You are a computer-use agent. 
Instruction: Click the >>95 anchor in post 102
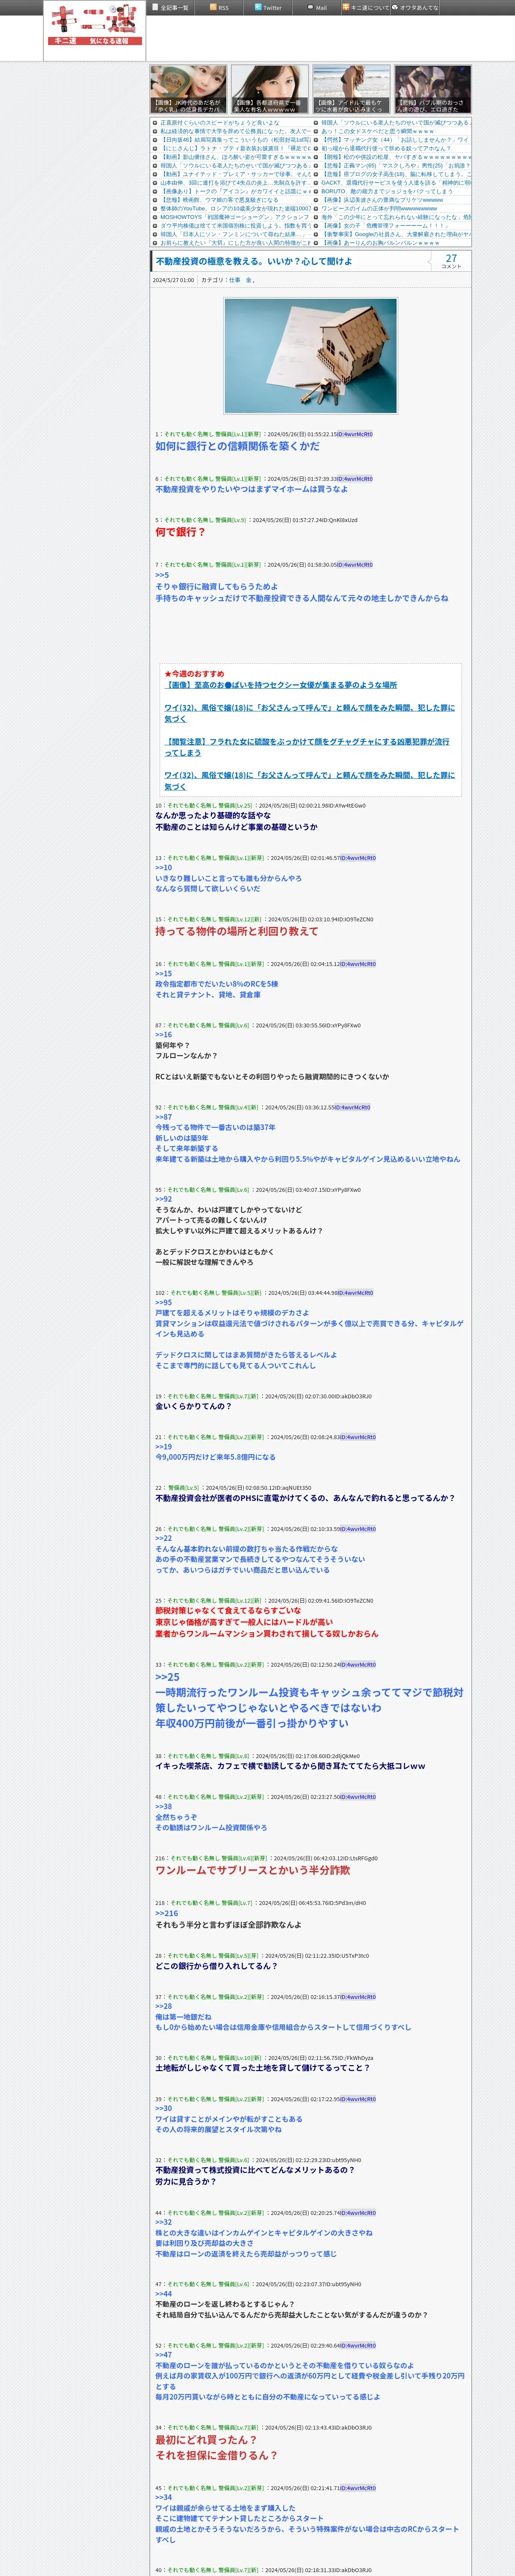(x=164, y=1302)
